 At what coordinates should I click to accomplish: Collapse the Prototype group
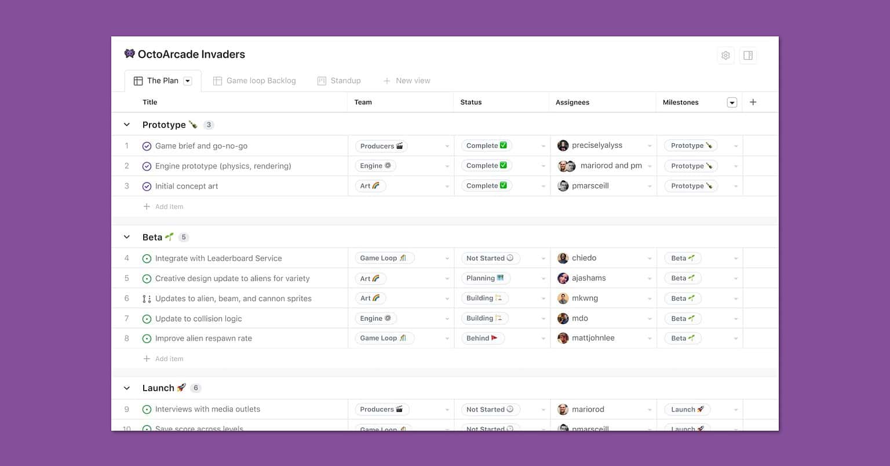pyautogui.click(x=126, y=125)
